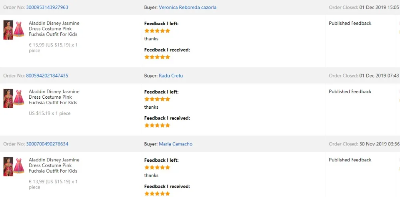Click product thumbnail in Radu Cretu's order
The height and width of the screenshot is (197, 400).
[x=14, y=98]
